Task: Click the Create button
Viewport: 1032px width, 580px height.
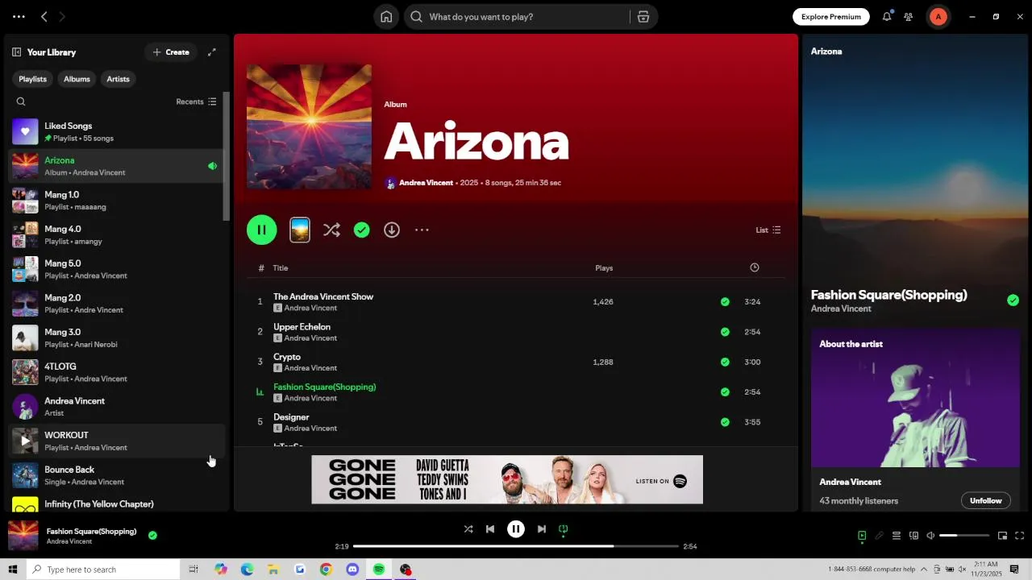Action: click(x=171, y=52)
